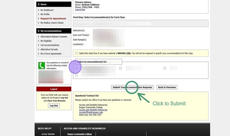Tick the rightmost accommodation checkbox
230x136 pixels.
165,68
